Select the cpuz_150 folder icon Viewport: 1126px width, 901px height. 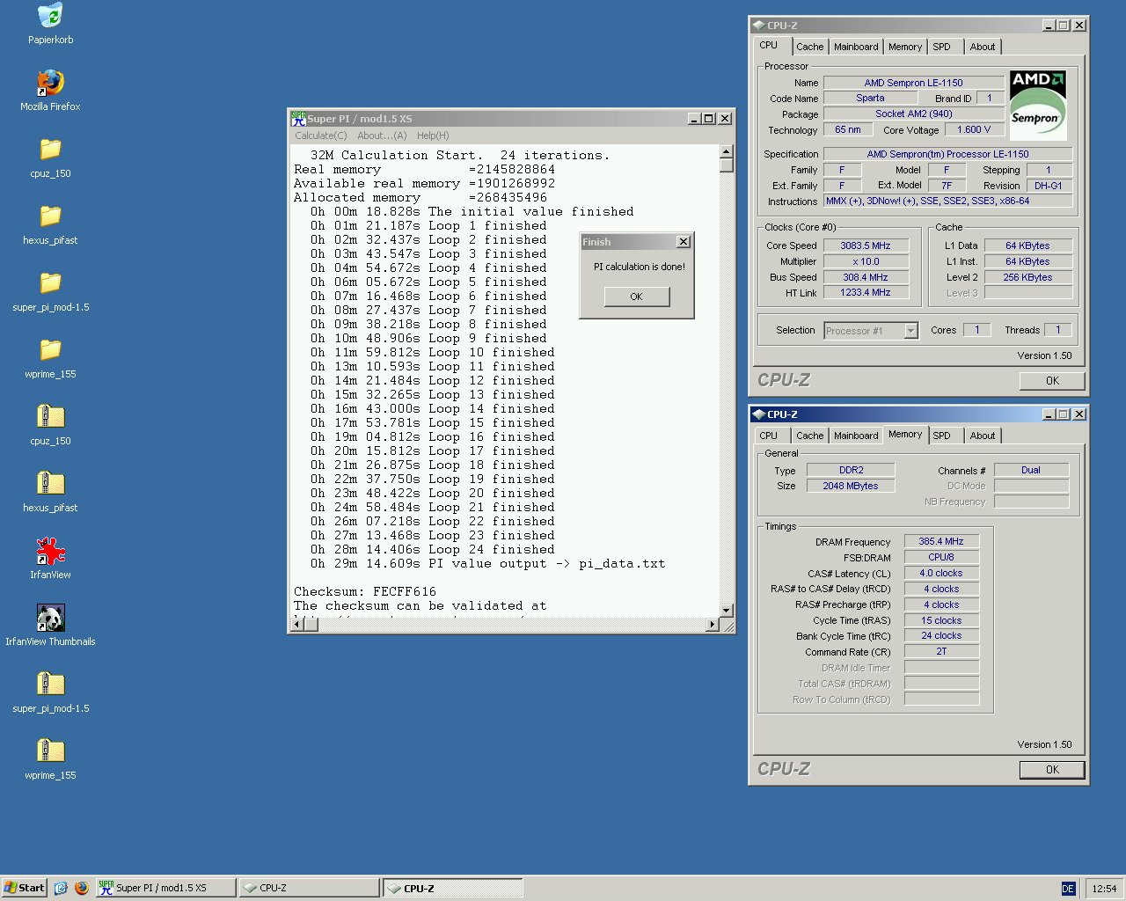point(50,150)
